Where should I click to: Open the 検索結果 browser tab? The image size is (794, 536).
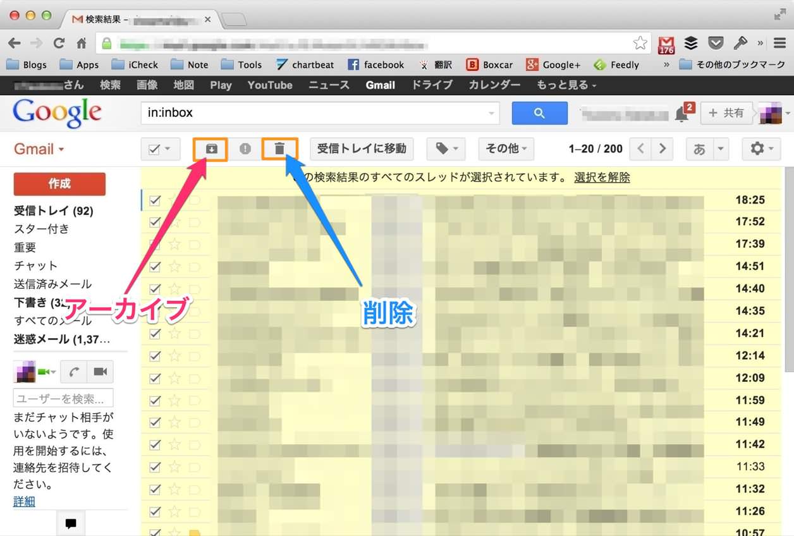(139, 20)
